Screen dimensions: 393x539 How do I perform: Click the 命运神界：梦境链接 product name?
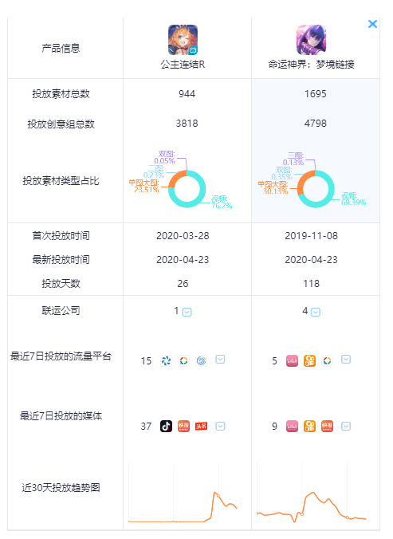[311, 65]
